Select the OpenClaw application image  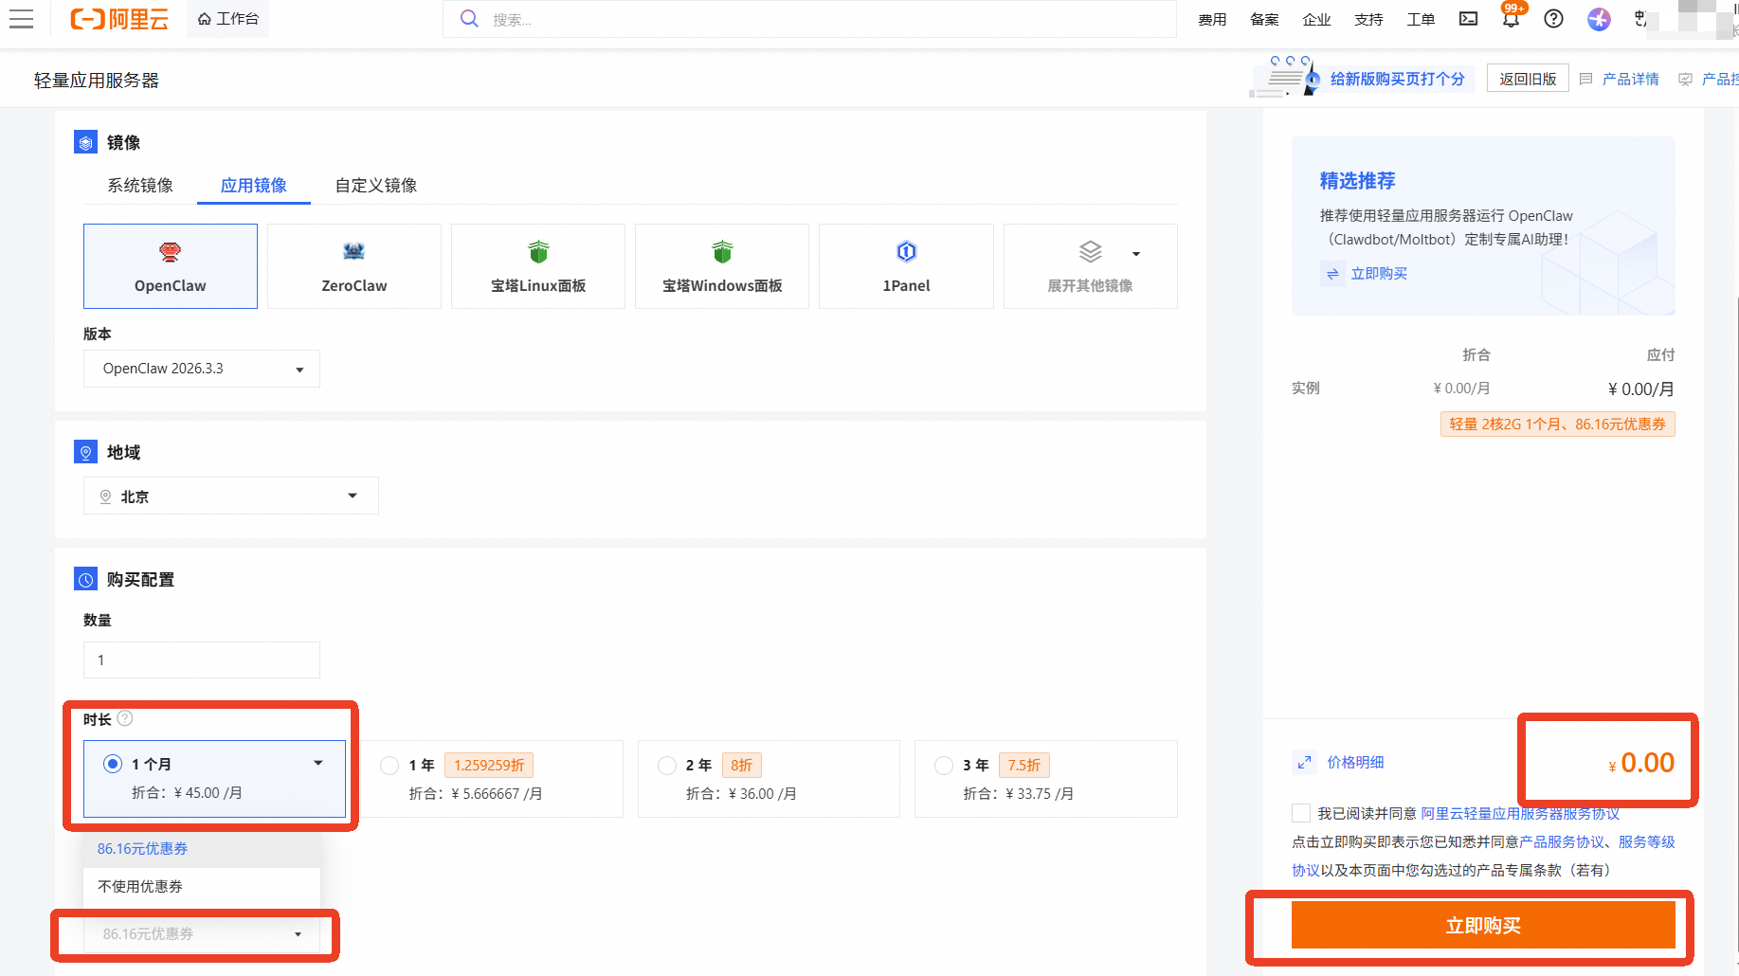(171, 266)
